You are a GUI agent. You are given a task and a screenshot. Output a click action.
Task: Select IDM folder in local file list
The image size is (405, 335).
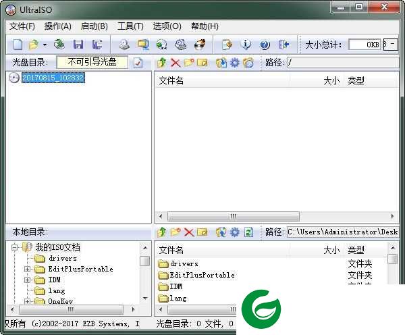[176, 286]
